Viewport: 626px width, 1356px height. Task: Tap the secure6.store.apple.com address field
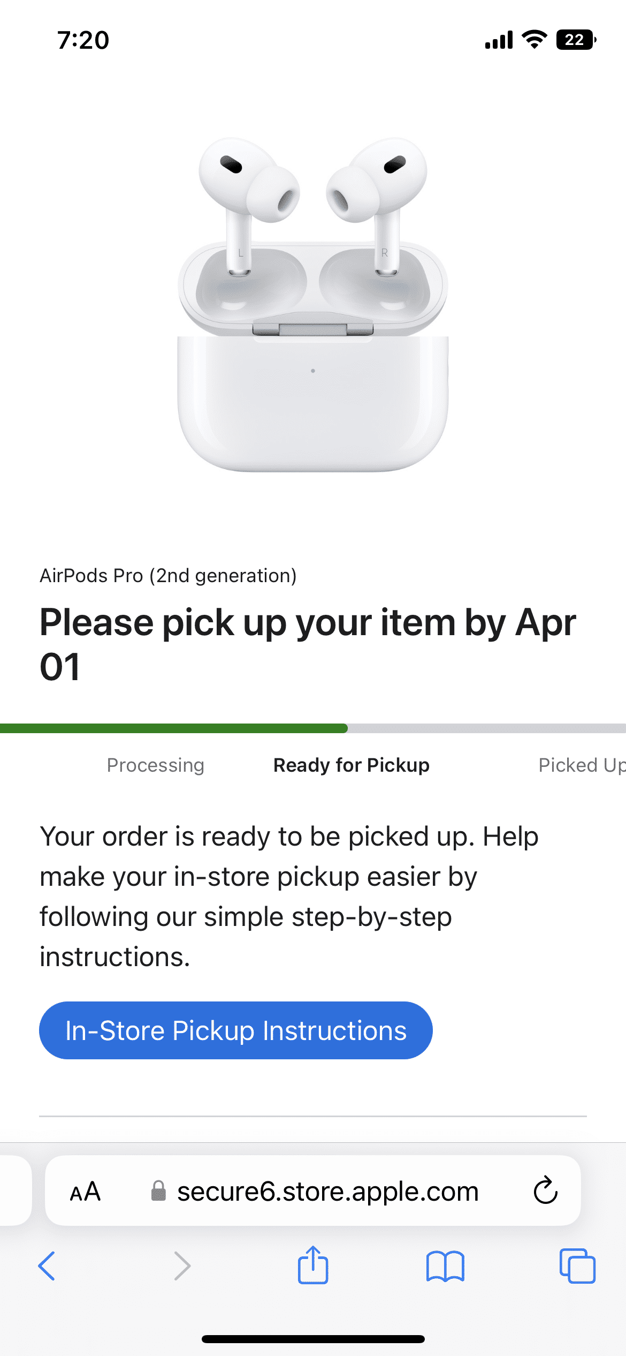click(x=327, y=1192)
